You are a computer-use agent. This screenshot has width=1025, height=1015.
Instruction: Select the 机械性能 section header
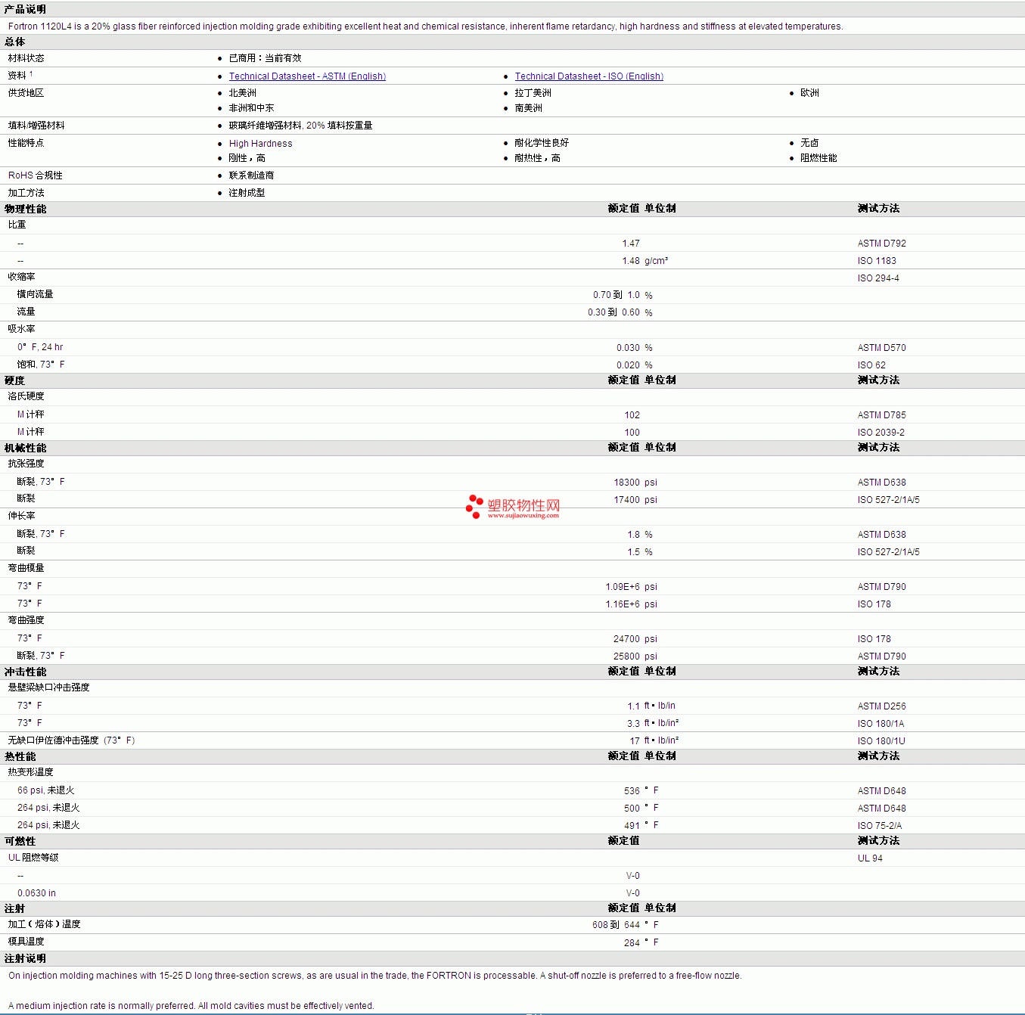tap(25, 448)
